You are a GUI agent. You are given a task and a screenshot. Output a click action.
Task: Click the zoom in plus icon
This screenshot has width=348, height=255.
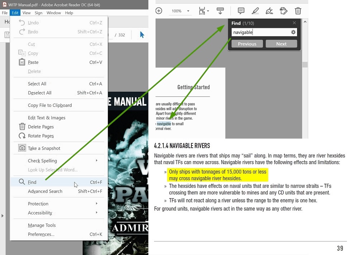point(159,11)
